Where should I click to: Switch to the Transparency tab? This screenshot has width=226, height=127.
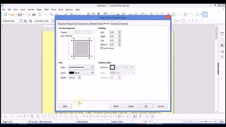click(83, 24)
